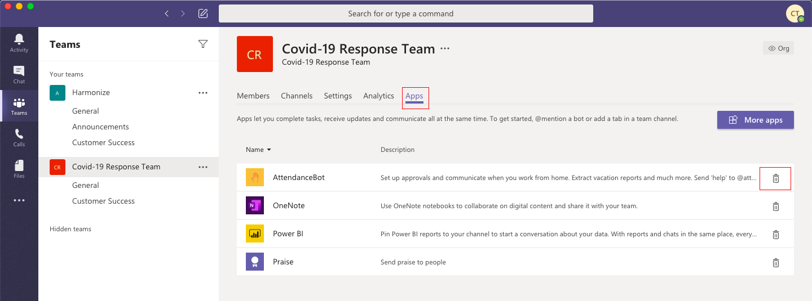Open Harmonize Customer Success channel

click(103, 142)
